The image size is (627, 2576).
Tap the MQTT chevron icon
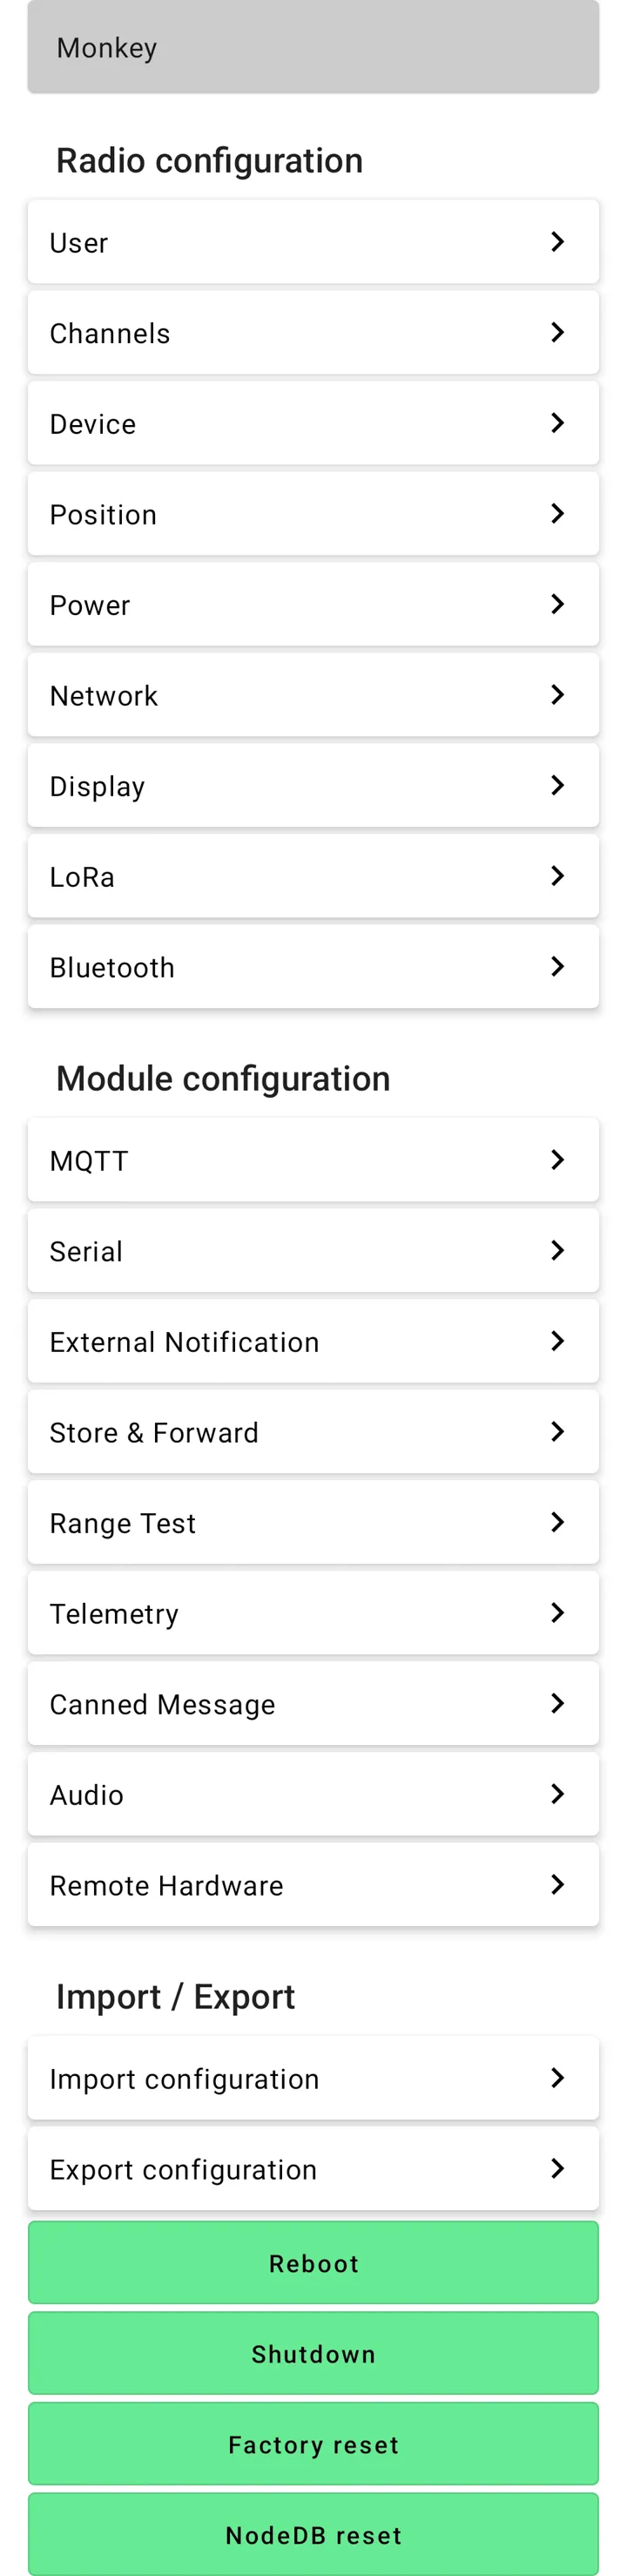click(x=557, y=1160)
